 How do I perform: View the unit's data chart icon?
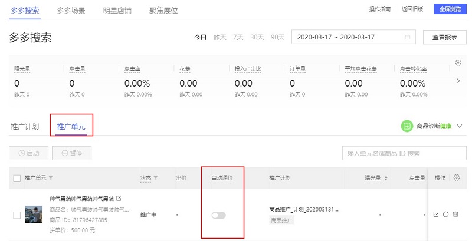coord(436,214)
